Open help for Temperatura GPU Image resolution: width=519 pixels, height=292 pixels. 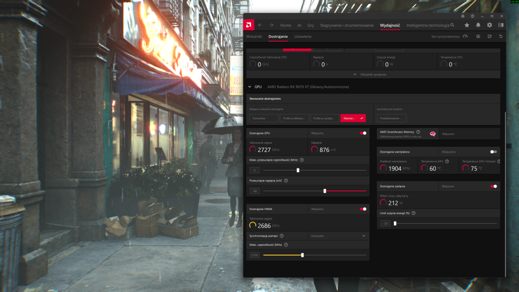click(x=447, y=161)
